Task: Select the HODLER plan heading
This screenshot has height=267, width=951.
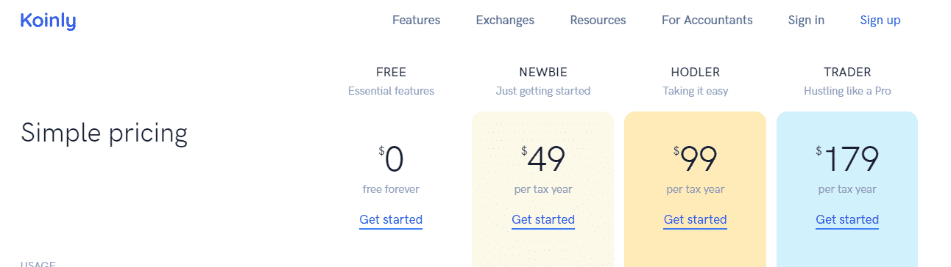Action: pyautogui.click(x=695, y=72)
